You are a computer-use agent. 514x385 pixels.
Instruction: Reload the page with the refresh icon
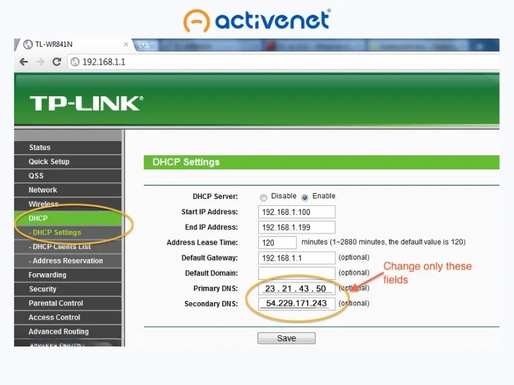click(x=57, y=62)
